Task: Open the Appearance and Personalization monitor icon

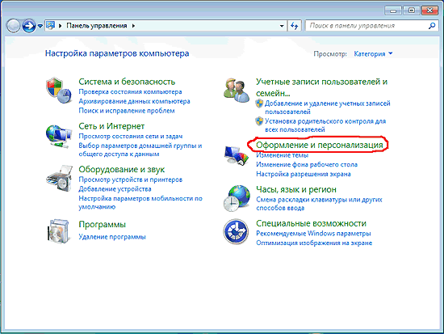Action: pyautogui.click(x=237, y=155)
